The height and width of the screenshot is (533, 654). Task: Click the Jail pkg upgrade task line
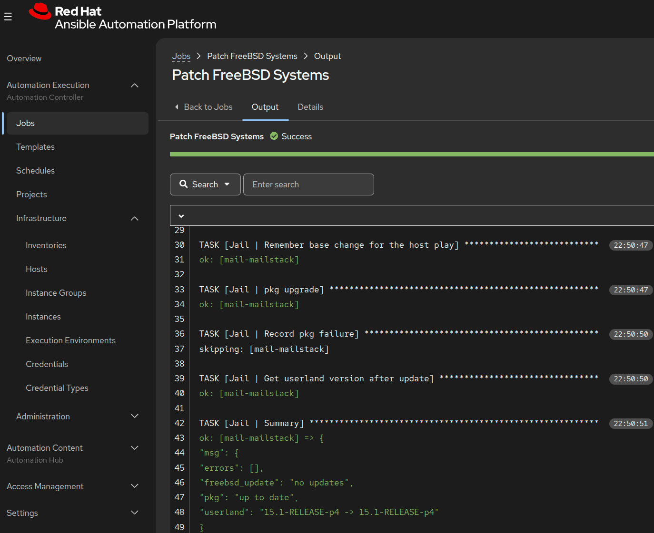pyautogui.click(x=399, y=290)
